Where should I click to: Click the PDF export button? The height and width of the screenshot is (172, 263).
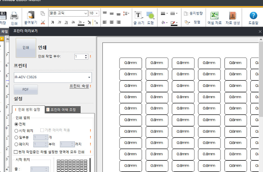26,89
